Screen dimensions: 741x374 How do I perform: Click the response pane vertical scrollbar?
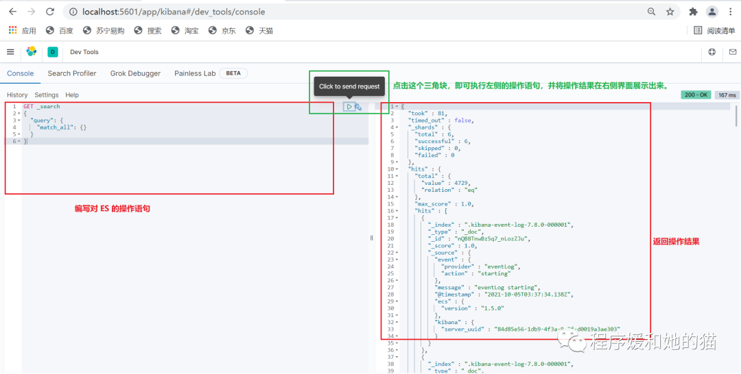[737, 116]
